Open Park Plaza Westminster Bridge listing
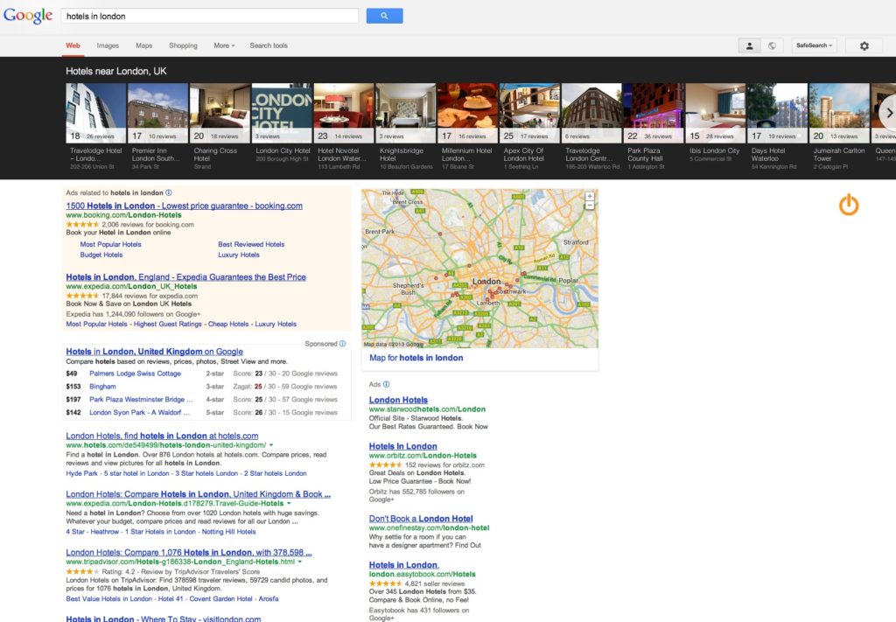896x622 pixels. point(141,400)
